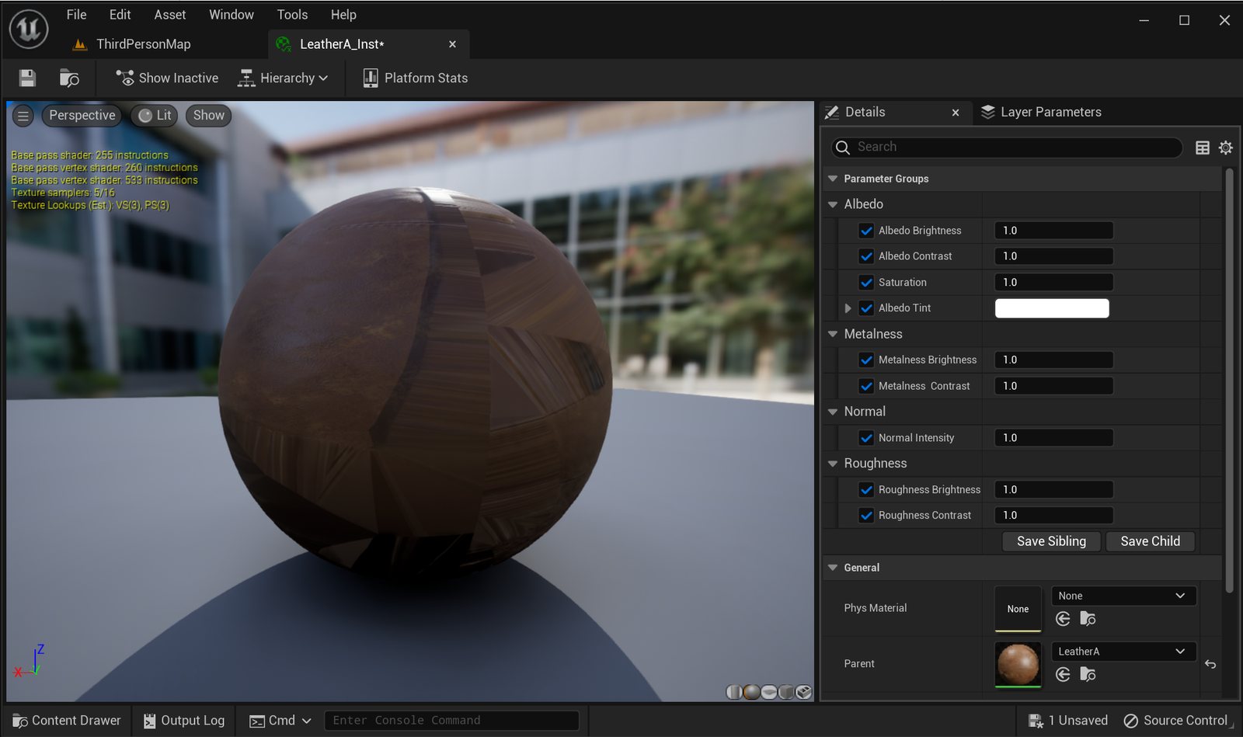The image size is (1243, 737).
Task: Open Source Control status
Action: pos(1176,721)
